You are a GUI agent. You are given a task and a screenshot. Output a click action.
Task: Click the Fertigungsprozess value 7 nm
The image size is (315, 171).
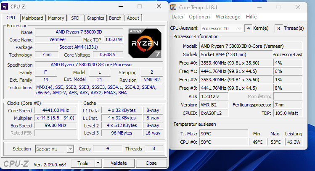point(288,105)
